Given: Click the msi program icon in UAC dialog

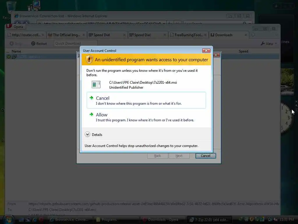Looking at the screenshot, I should [96, 84].
